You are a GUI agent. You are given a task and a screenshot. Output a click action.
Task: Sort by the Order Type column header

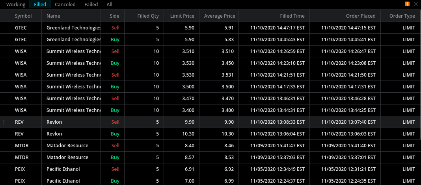402,16
